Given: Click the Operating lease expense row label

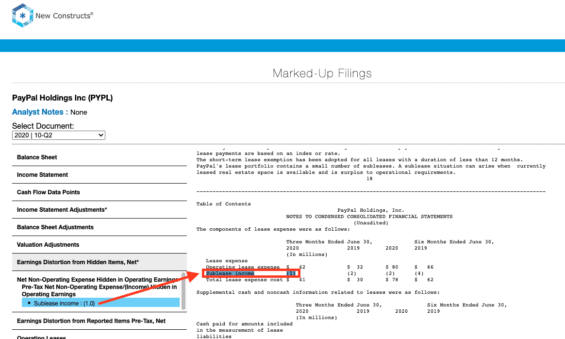Looking at the screenshot, I should 243,267.
